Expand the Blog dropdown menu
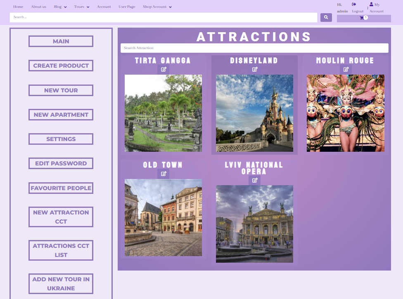The image size is (403, 299). [x=60, y=7]
